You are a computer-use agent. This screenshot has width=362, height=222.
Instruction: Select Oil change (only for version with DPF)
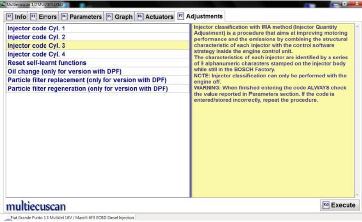98,71
